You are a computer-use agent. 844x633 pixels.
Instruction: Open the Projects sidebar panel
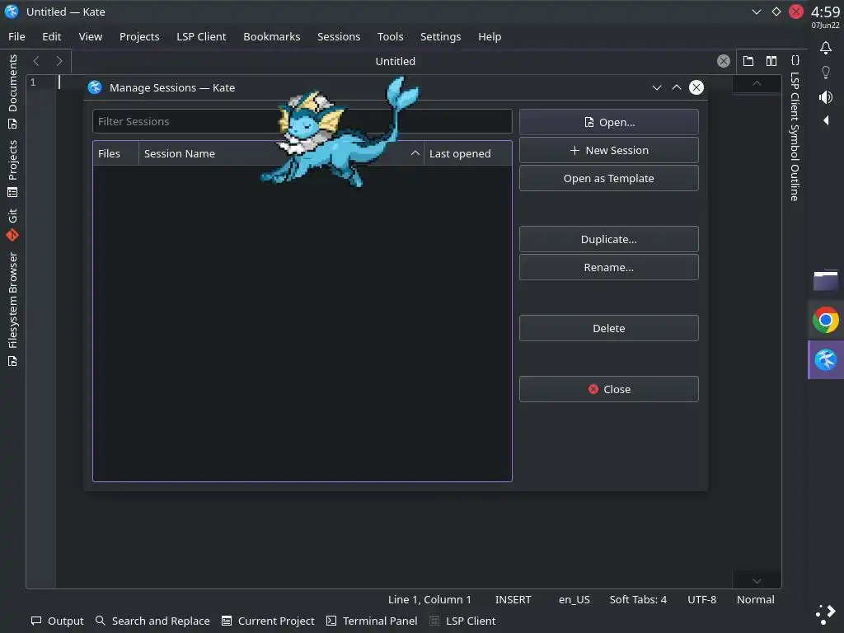coord(12,168)
